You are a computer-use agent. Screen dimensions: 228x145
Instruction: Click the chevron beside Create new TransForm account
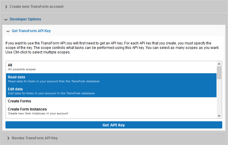point(6,7)
